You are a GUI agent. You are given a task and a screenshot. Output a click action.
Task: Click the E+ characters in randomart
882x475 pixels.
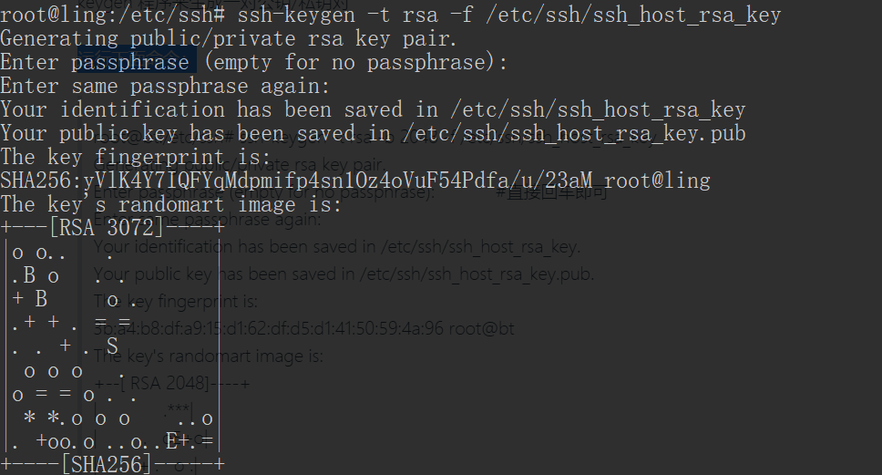pyautogui.click(x=177, y=440)
